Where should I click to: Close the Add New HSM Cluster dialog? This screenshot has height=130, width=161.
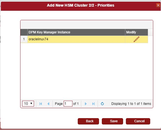(x=158, y=5)
